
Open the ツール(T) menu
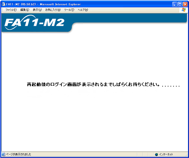pyautogui.click(x=69, y=10)
